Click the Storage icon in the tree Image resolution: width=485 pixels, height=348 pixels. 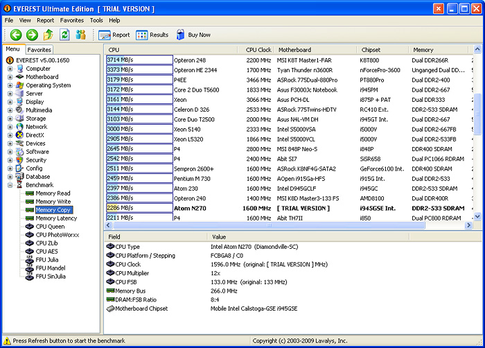click(20, 119)
